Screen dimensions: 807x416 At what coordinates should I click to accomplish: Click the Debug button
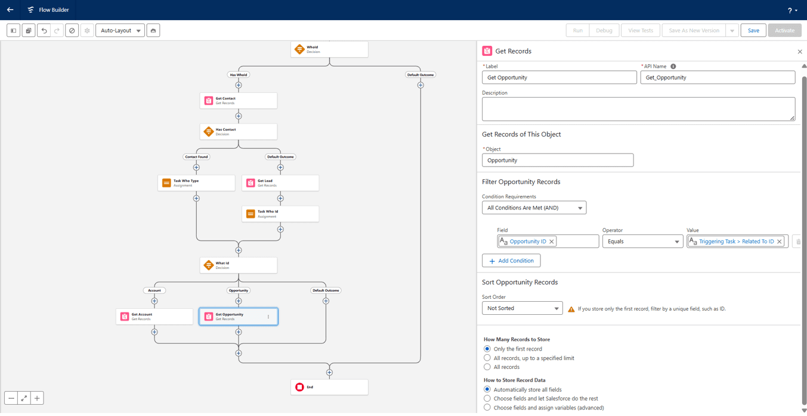click(604, 30)
